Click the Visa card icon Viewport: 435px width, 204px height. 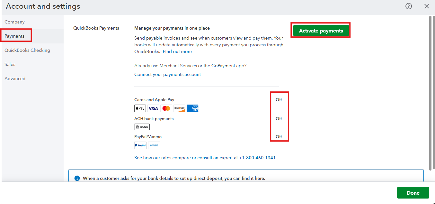153,108
